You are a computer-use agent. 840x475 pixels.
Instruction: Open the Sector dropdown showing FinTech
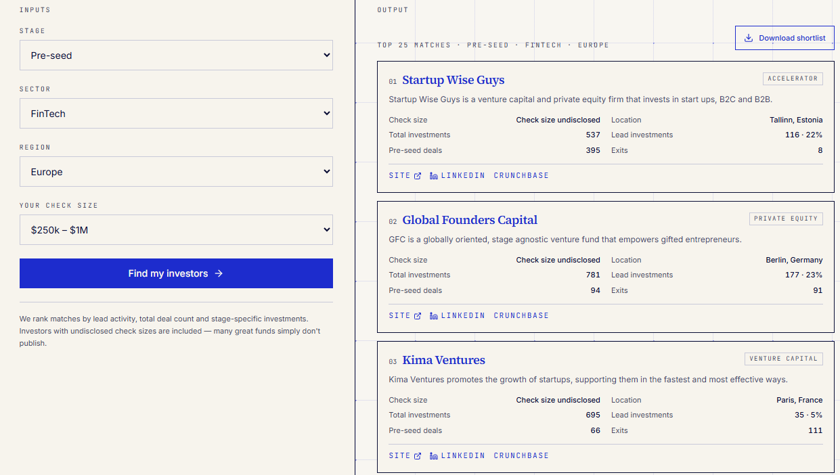176,113
